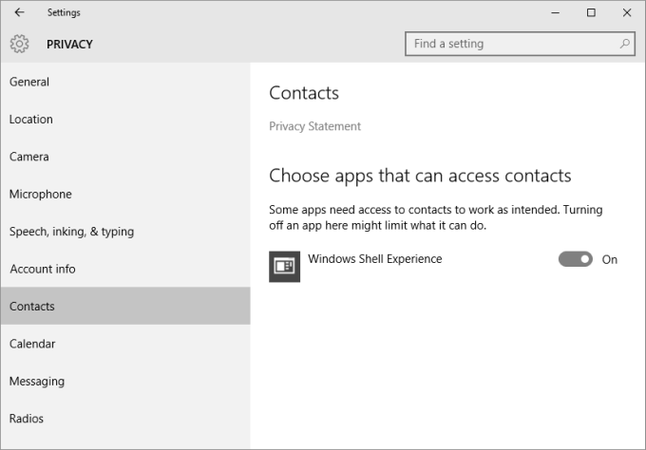Minimize the Settings window
Image resolution: width=646 pixels, height=450 pixels.
click(559, 12)
